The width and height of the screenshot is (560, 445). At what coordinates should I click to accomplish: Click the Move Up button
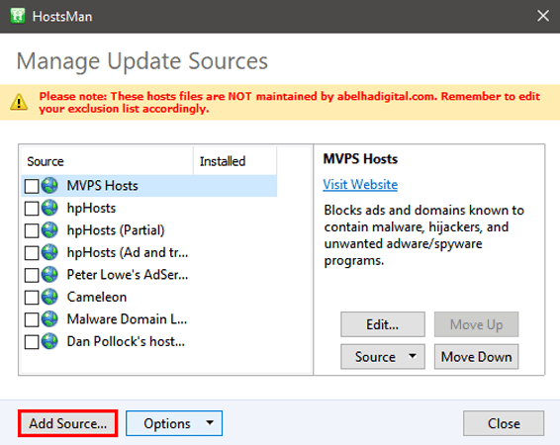coord(476,324)
